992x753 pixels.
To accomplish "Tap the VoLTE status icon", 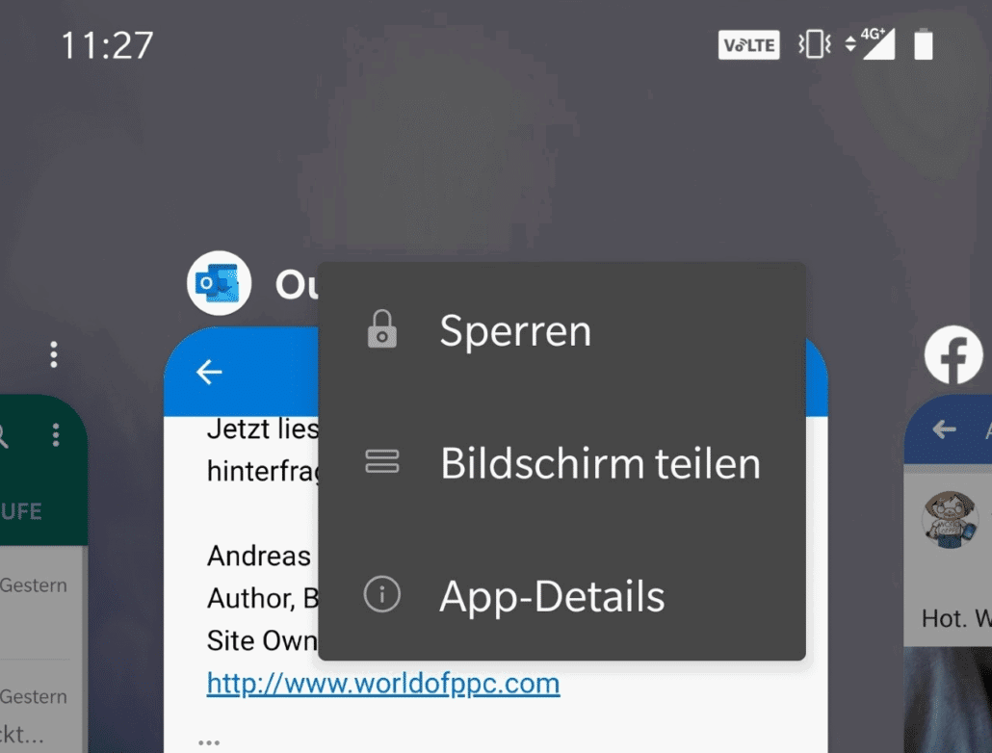I will coord(748,45).
